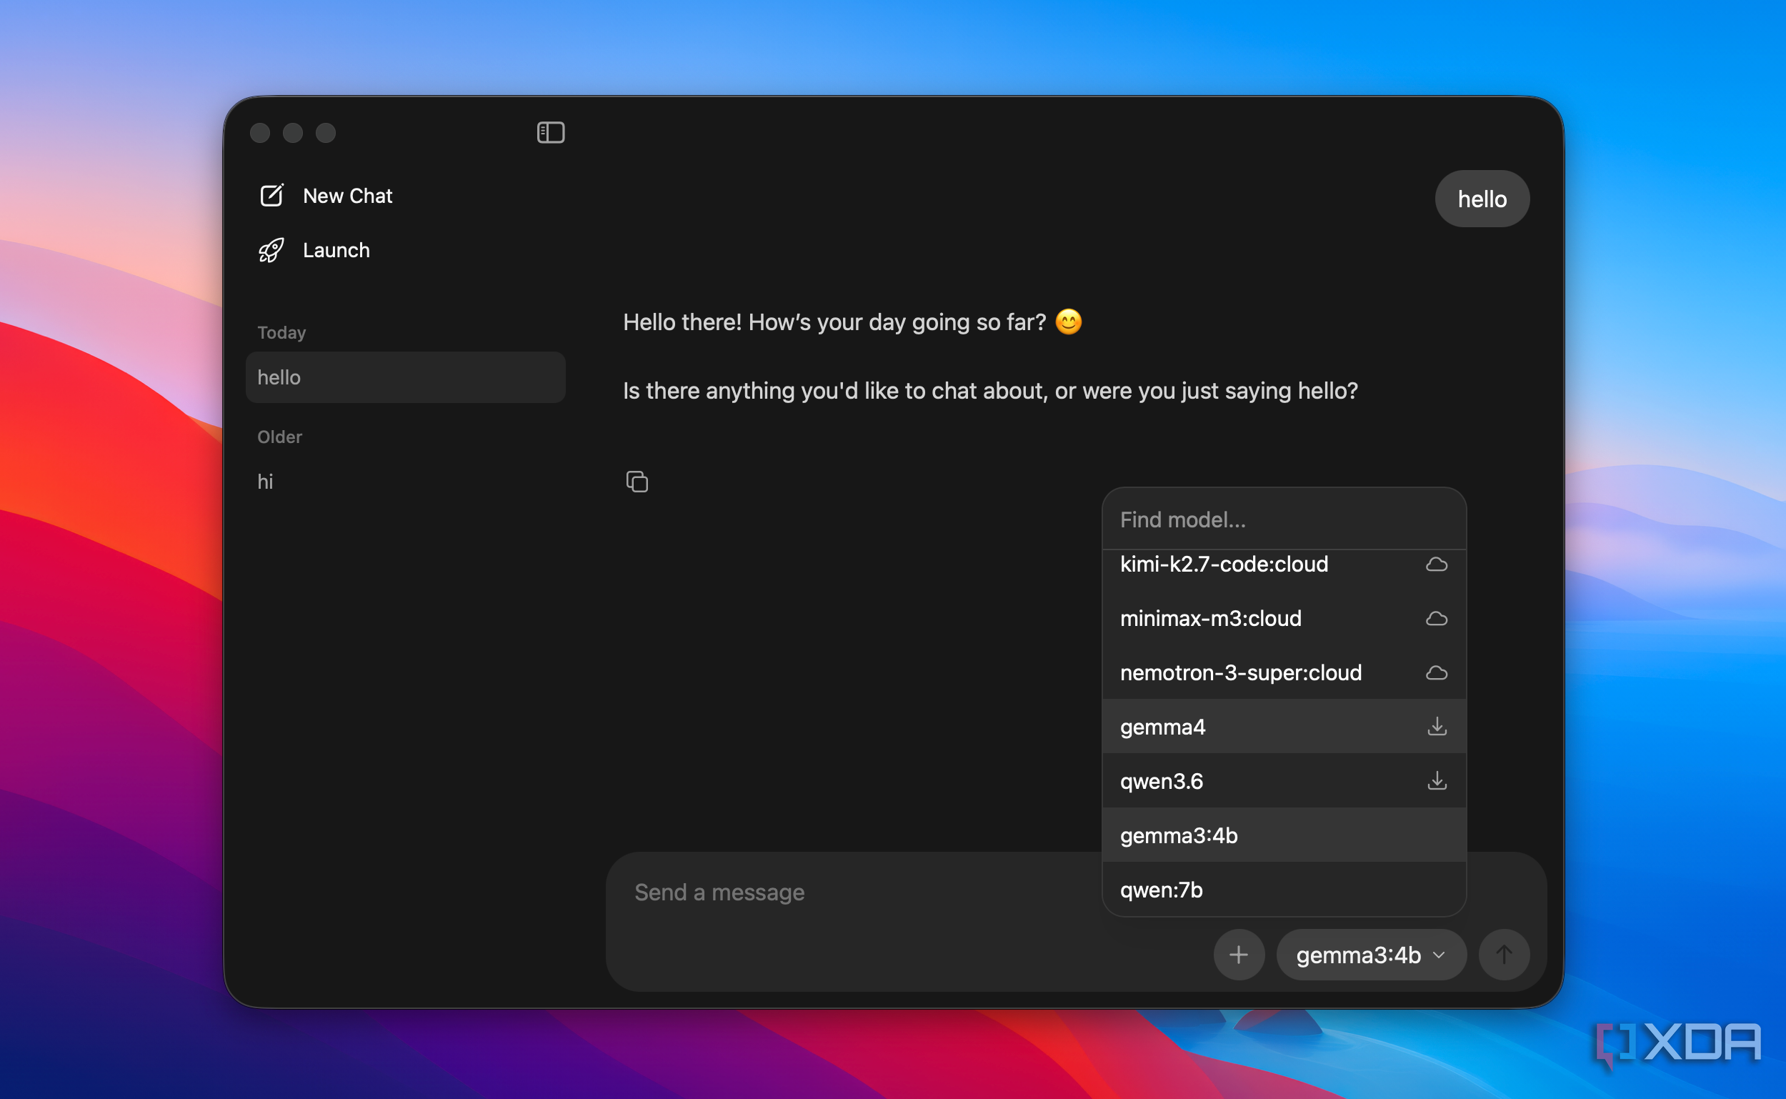This screenshot has width=1786, height=1099.
Task: Start a New Chat
Action: 327,196
